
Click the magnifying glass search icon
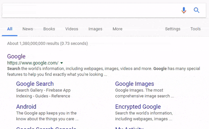click(x=196, y=10)
